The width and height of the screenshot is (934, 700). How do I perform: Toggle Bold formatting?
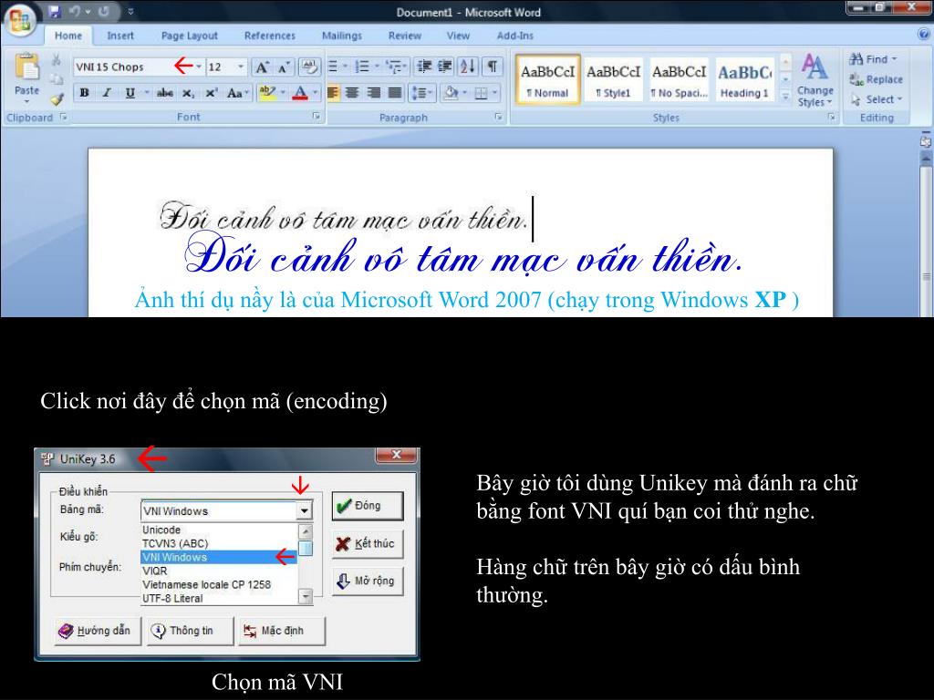tap(85, 93)
